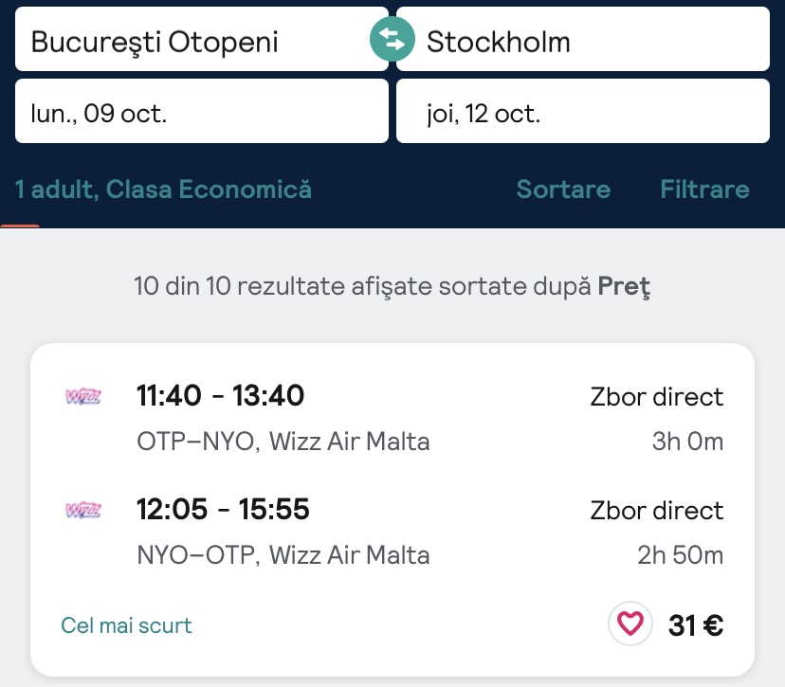Click the Cel mai scurt label
This screenshot has width=785, height=687.
pos(126,625)
